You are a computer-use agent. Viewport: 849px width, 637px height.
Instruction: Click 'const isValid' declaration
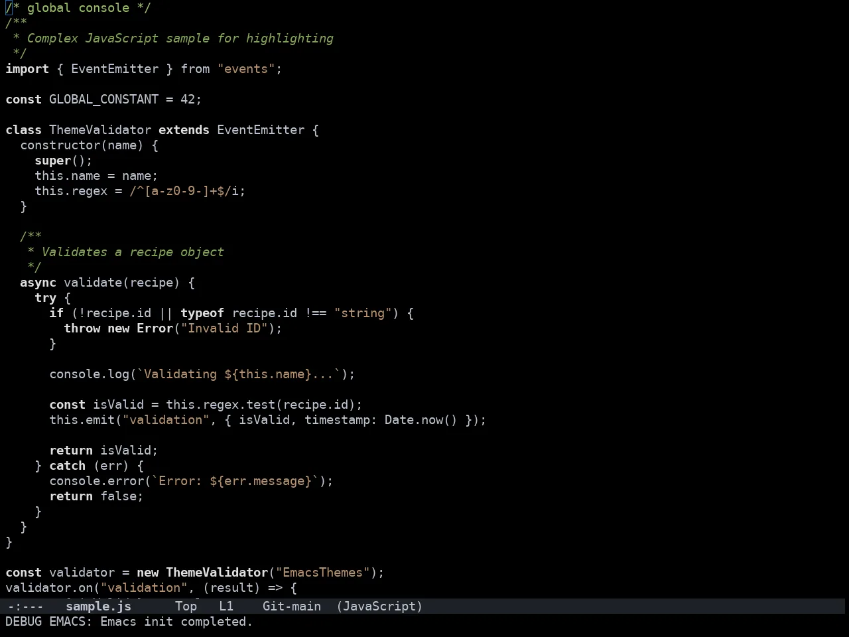coord(96,405)
